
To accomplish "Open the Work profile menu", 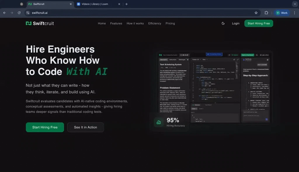I will point(282,13).
